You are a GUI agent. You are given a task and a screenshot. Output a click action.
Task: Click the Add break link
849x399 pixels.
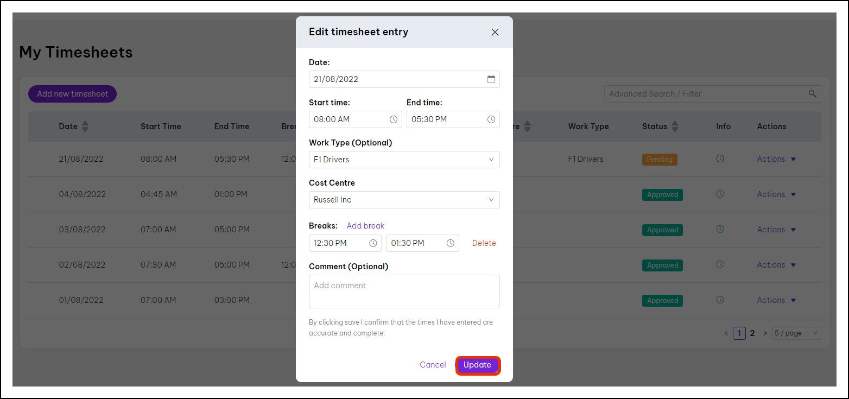(x=365, y=226)
